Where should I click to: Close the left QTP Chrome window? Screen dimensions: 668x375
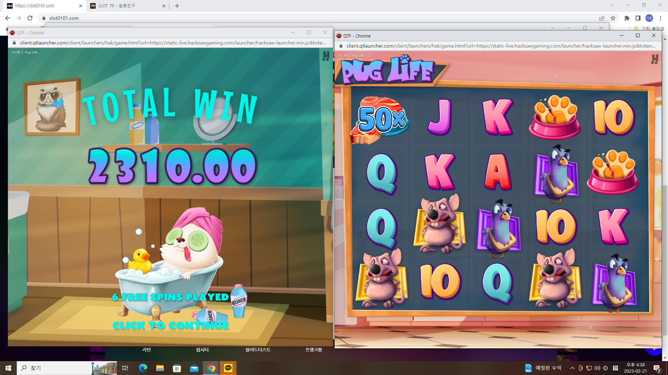(x=325, y=32)
